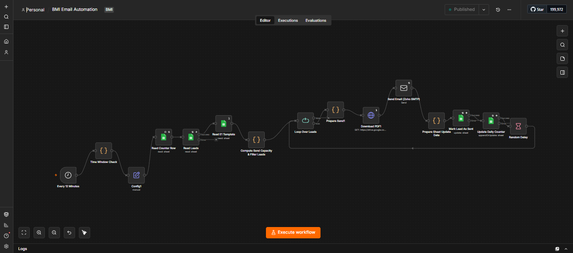
Task: Click the GitHub Star button
Action: (x=537, y=9)
